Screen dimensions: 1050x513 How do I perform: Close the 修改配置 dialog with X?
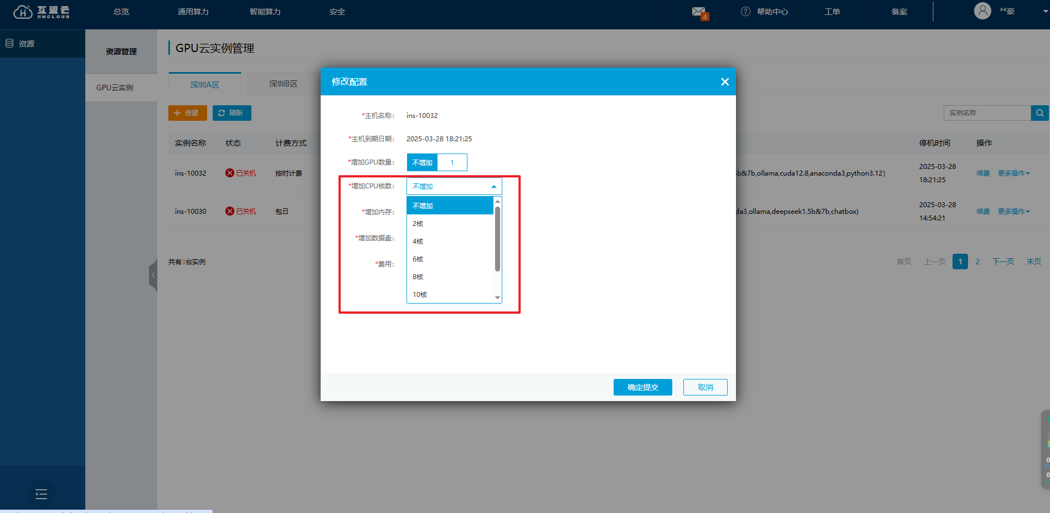click(x=724, y=82)
